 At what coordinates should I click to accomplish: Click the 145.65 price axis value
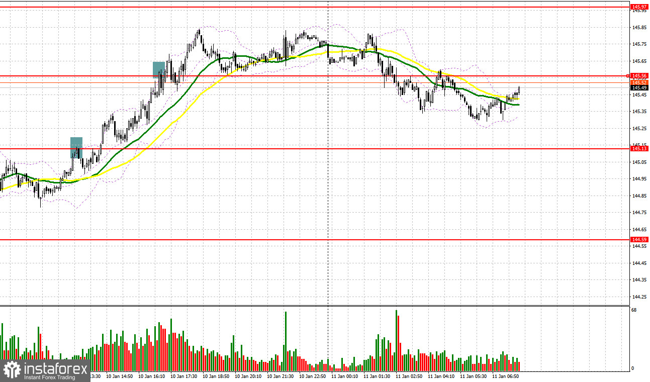point(639,61)
